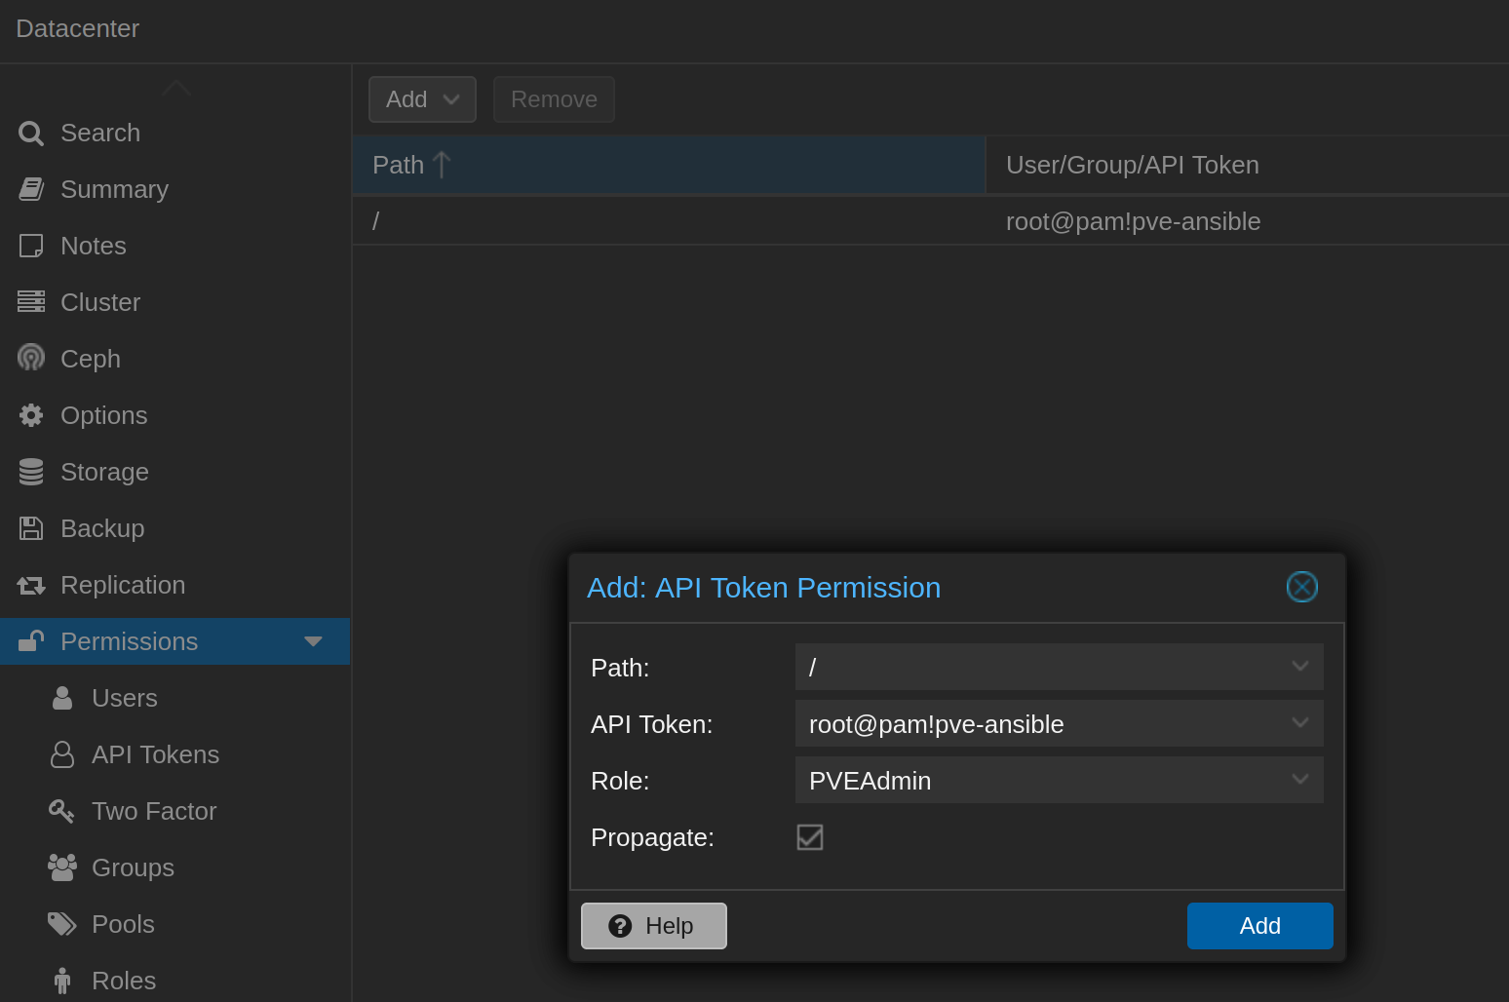This screenshot has height=1002, width=1509.
Task: Open the Path dropdown in dialog
Action: [x=1300, y=667]
